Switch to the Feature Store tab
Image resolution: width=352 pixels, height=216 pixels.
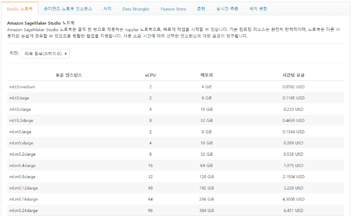(x=173, y=9)
